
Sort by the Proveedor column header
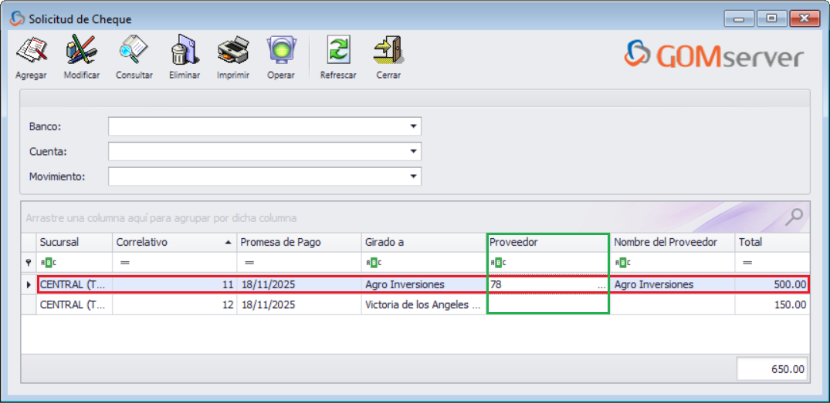pyautogui.click(x=548, y=243)
